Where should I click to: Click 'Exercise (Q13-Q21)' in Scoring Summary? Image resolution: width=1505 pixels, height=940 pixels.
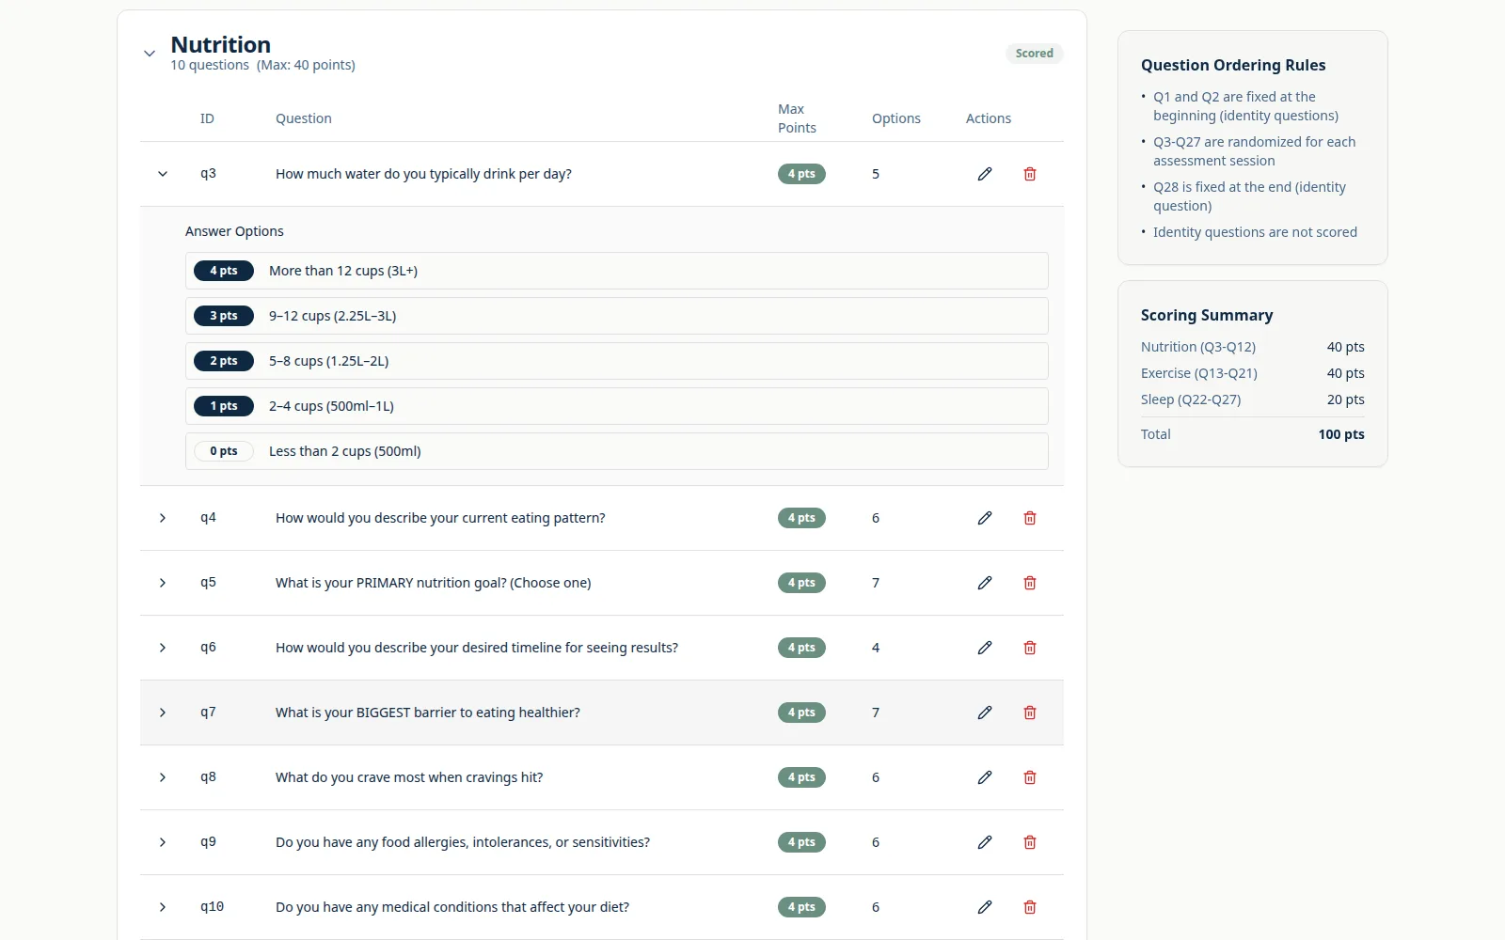click(1199, 373)
